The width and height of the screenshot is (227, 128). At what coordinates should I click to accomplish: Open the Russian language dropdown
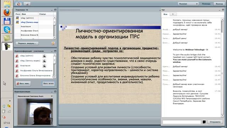click(x=188, y=4)
